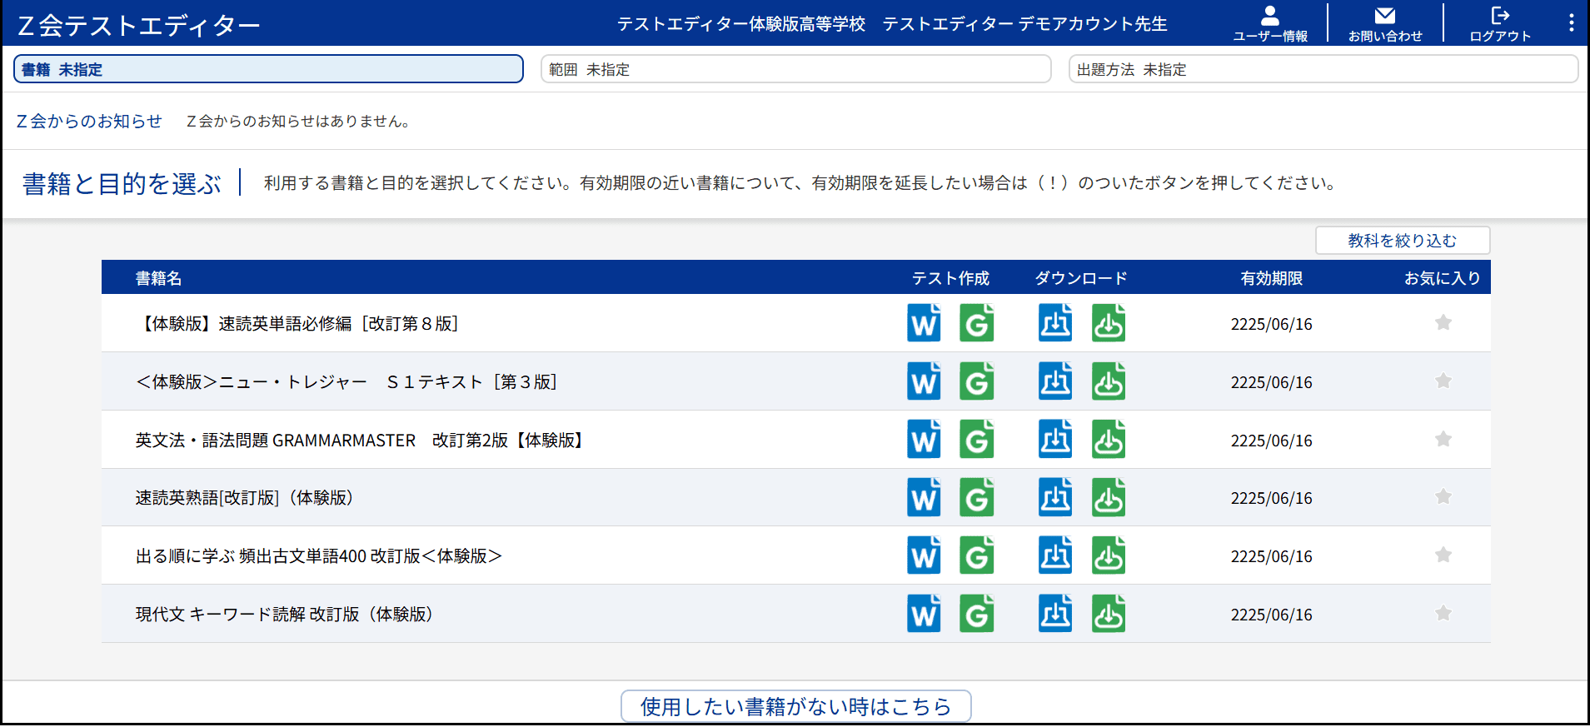
Task: Open User Info (ユーザー情報) icon
Action: click(x=1269, y=23)
